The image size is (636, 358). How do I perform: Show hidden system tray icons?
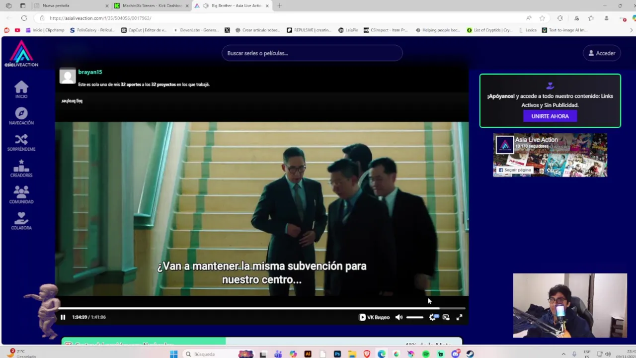tap(563, 354)
